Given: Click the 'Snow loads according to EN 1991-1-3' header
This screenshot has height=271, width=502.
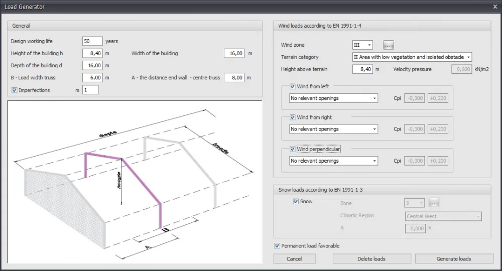Looking at the screenshot, I should [320, 190].
